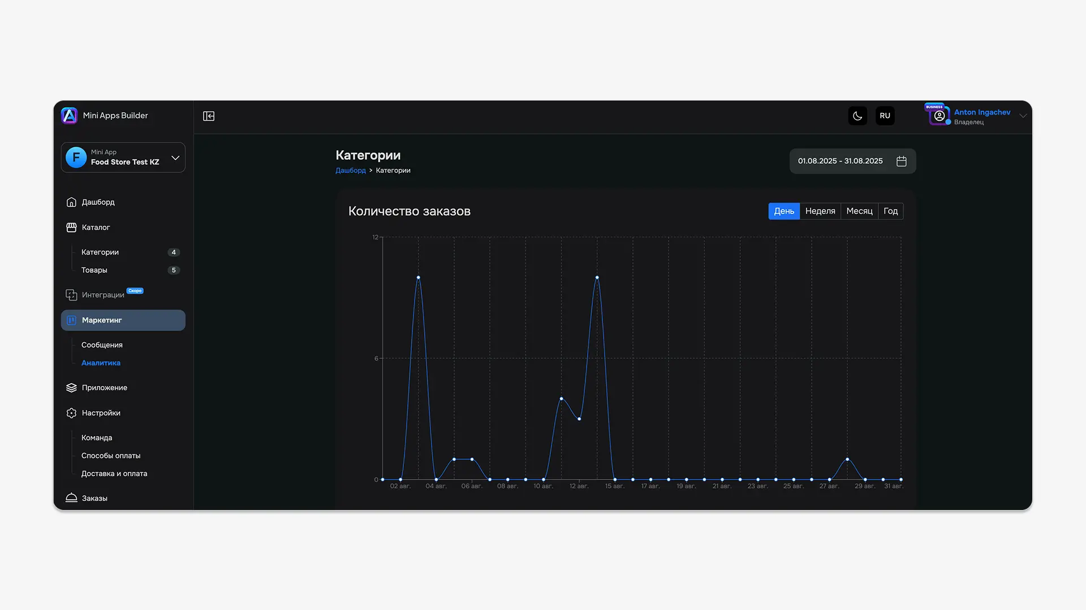Image resolution: width=1086 pixels, height=610 pixels.
Task: Click the Mini Apps Builder logo icon
Action: coord(69,115)
